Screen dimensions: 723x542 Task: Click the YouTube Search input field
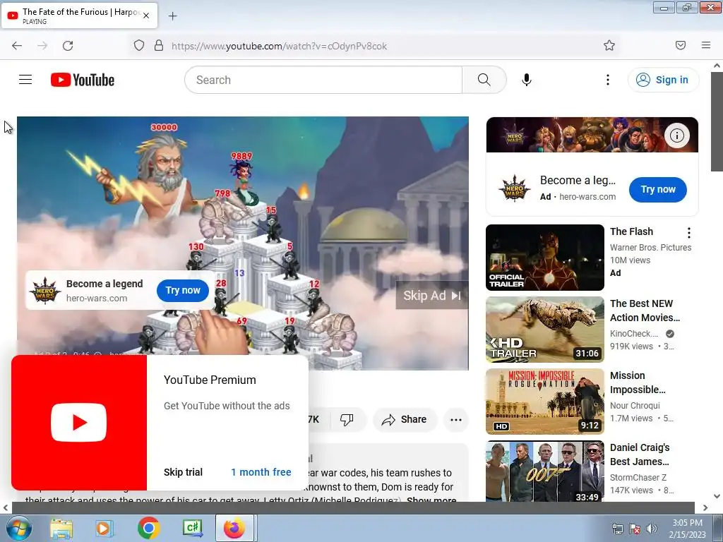coord(323,80)
